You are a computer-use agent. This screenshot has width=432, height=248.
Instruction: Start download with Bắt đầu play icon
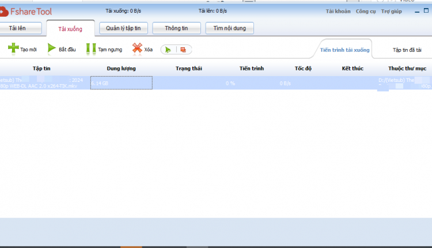[x=51, y=48]
